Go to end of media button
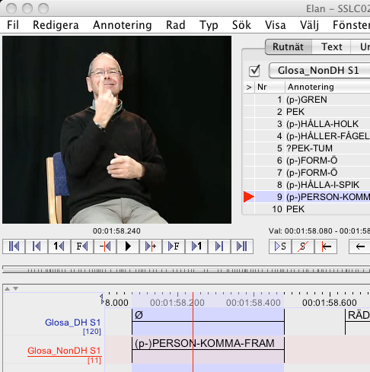Screen dimensions: 370x372 point(242,246)
